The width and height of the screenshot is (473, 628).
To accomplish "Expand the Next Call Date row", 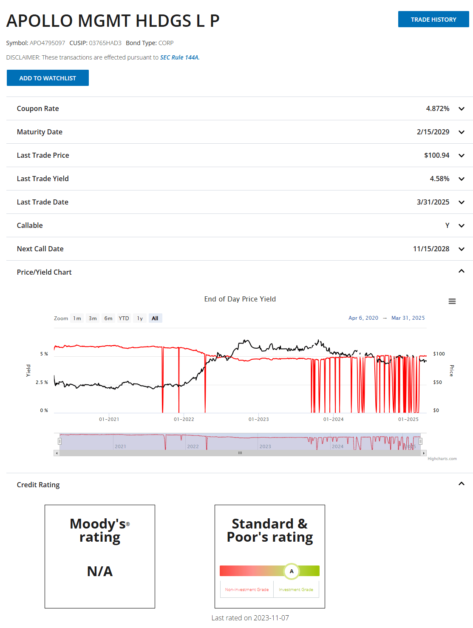I will coord(462,249).
